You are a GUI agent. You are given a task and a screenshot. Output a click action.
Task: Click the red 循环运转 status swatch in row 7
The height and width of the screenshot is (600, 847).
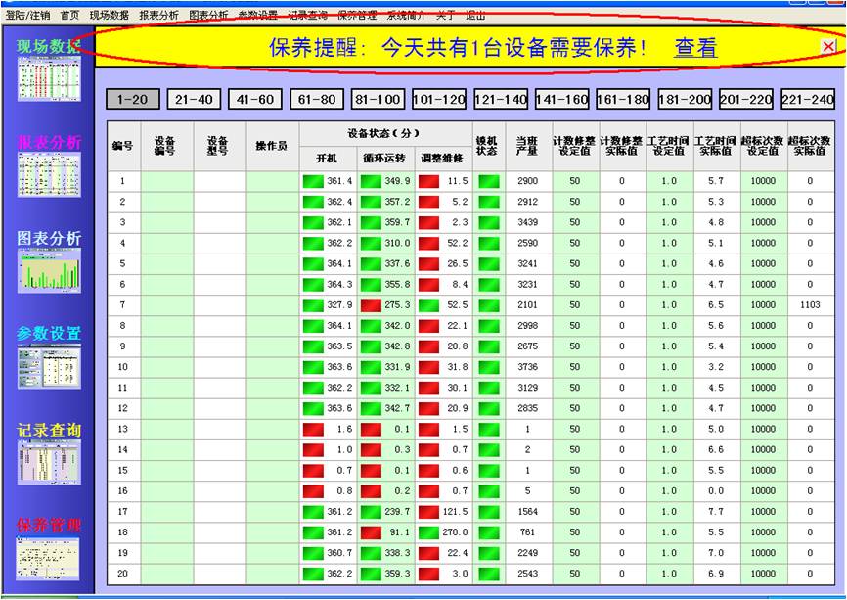click(x=372, y=305)
